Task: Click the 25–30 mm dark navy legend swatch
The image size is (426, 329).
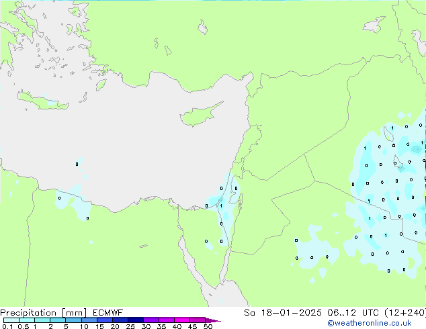Action: tap(135, 320)
